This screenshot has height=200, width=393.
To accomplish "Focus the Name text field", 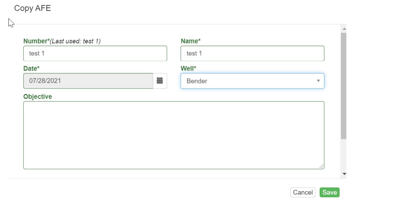I will [252, 53].
